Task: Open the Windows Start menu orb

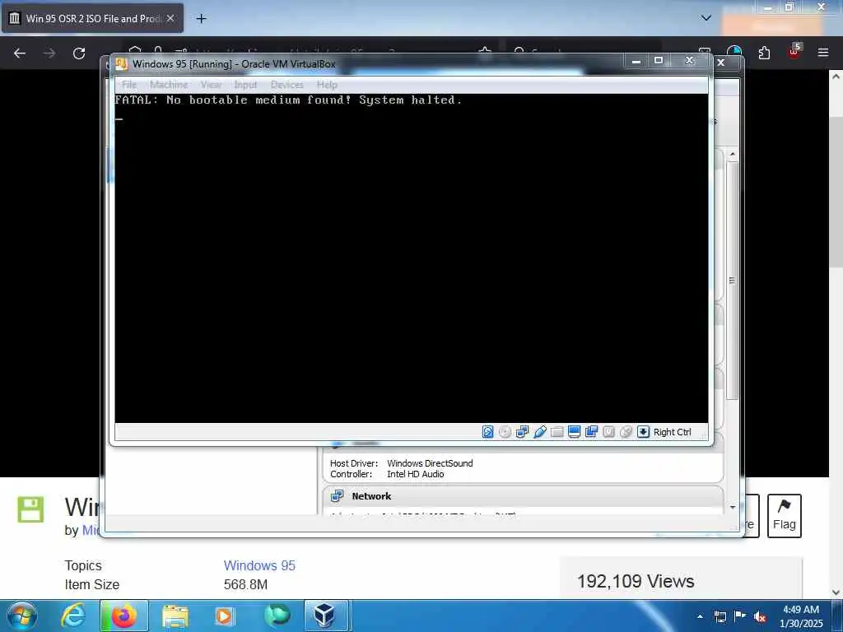Action: click(22, 616)
